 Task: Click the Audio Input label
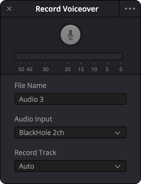pyautogui.click(x=33, y=119)
